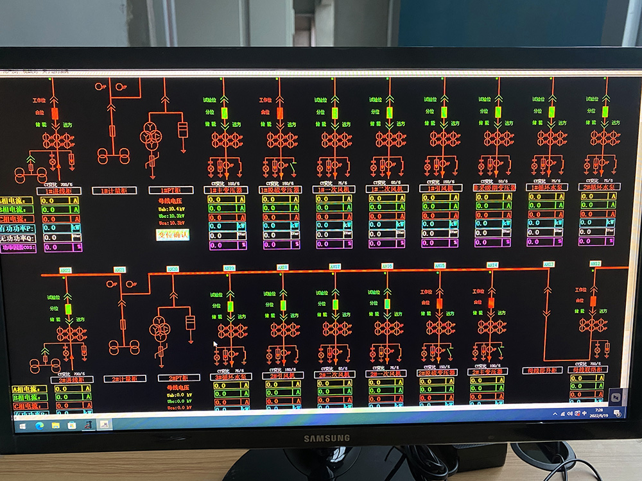Click the 母线联络柜 red breaker symbol
This screenshot has height=481, width=642.
tap(593, 301)
